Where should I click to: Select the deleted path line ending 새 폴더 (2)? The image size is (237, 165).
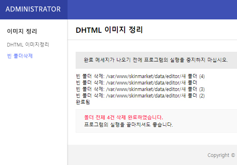(140, 96)
